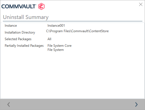Click the blank space beside Instance001
The image size is (145, 110).
(102, 26)
